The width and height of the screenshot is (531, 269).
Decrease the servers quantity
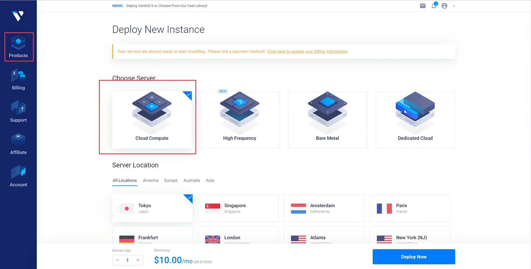(x=117, y=260)
